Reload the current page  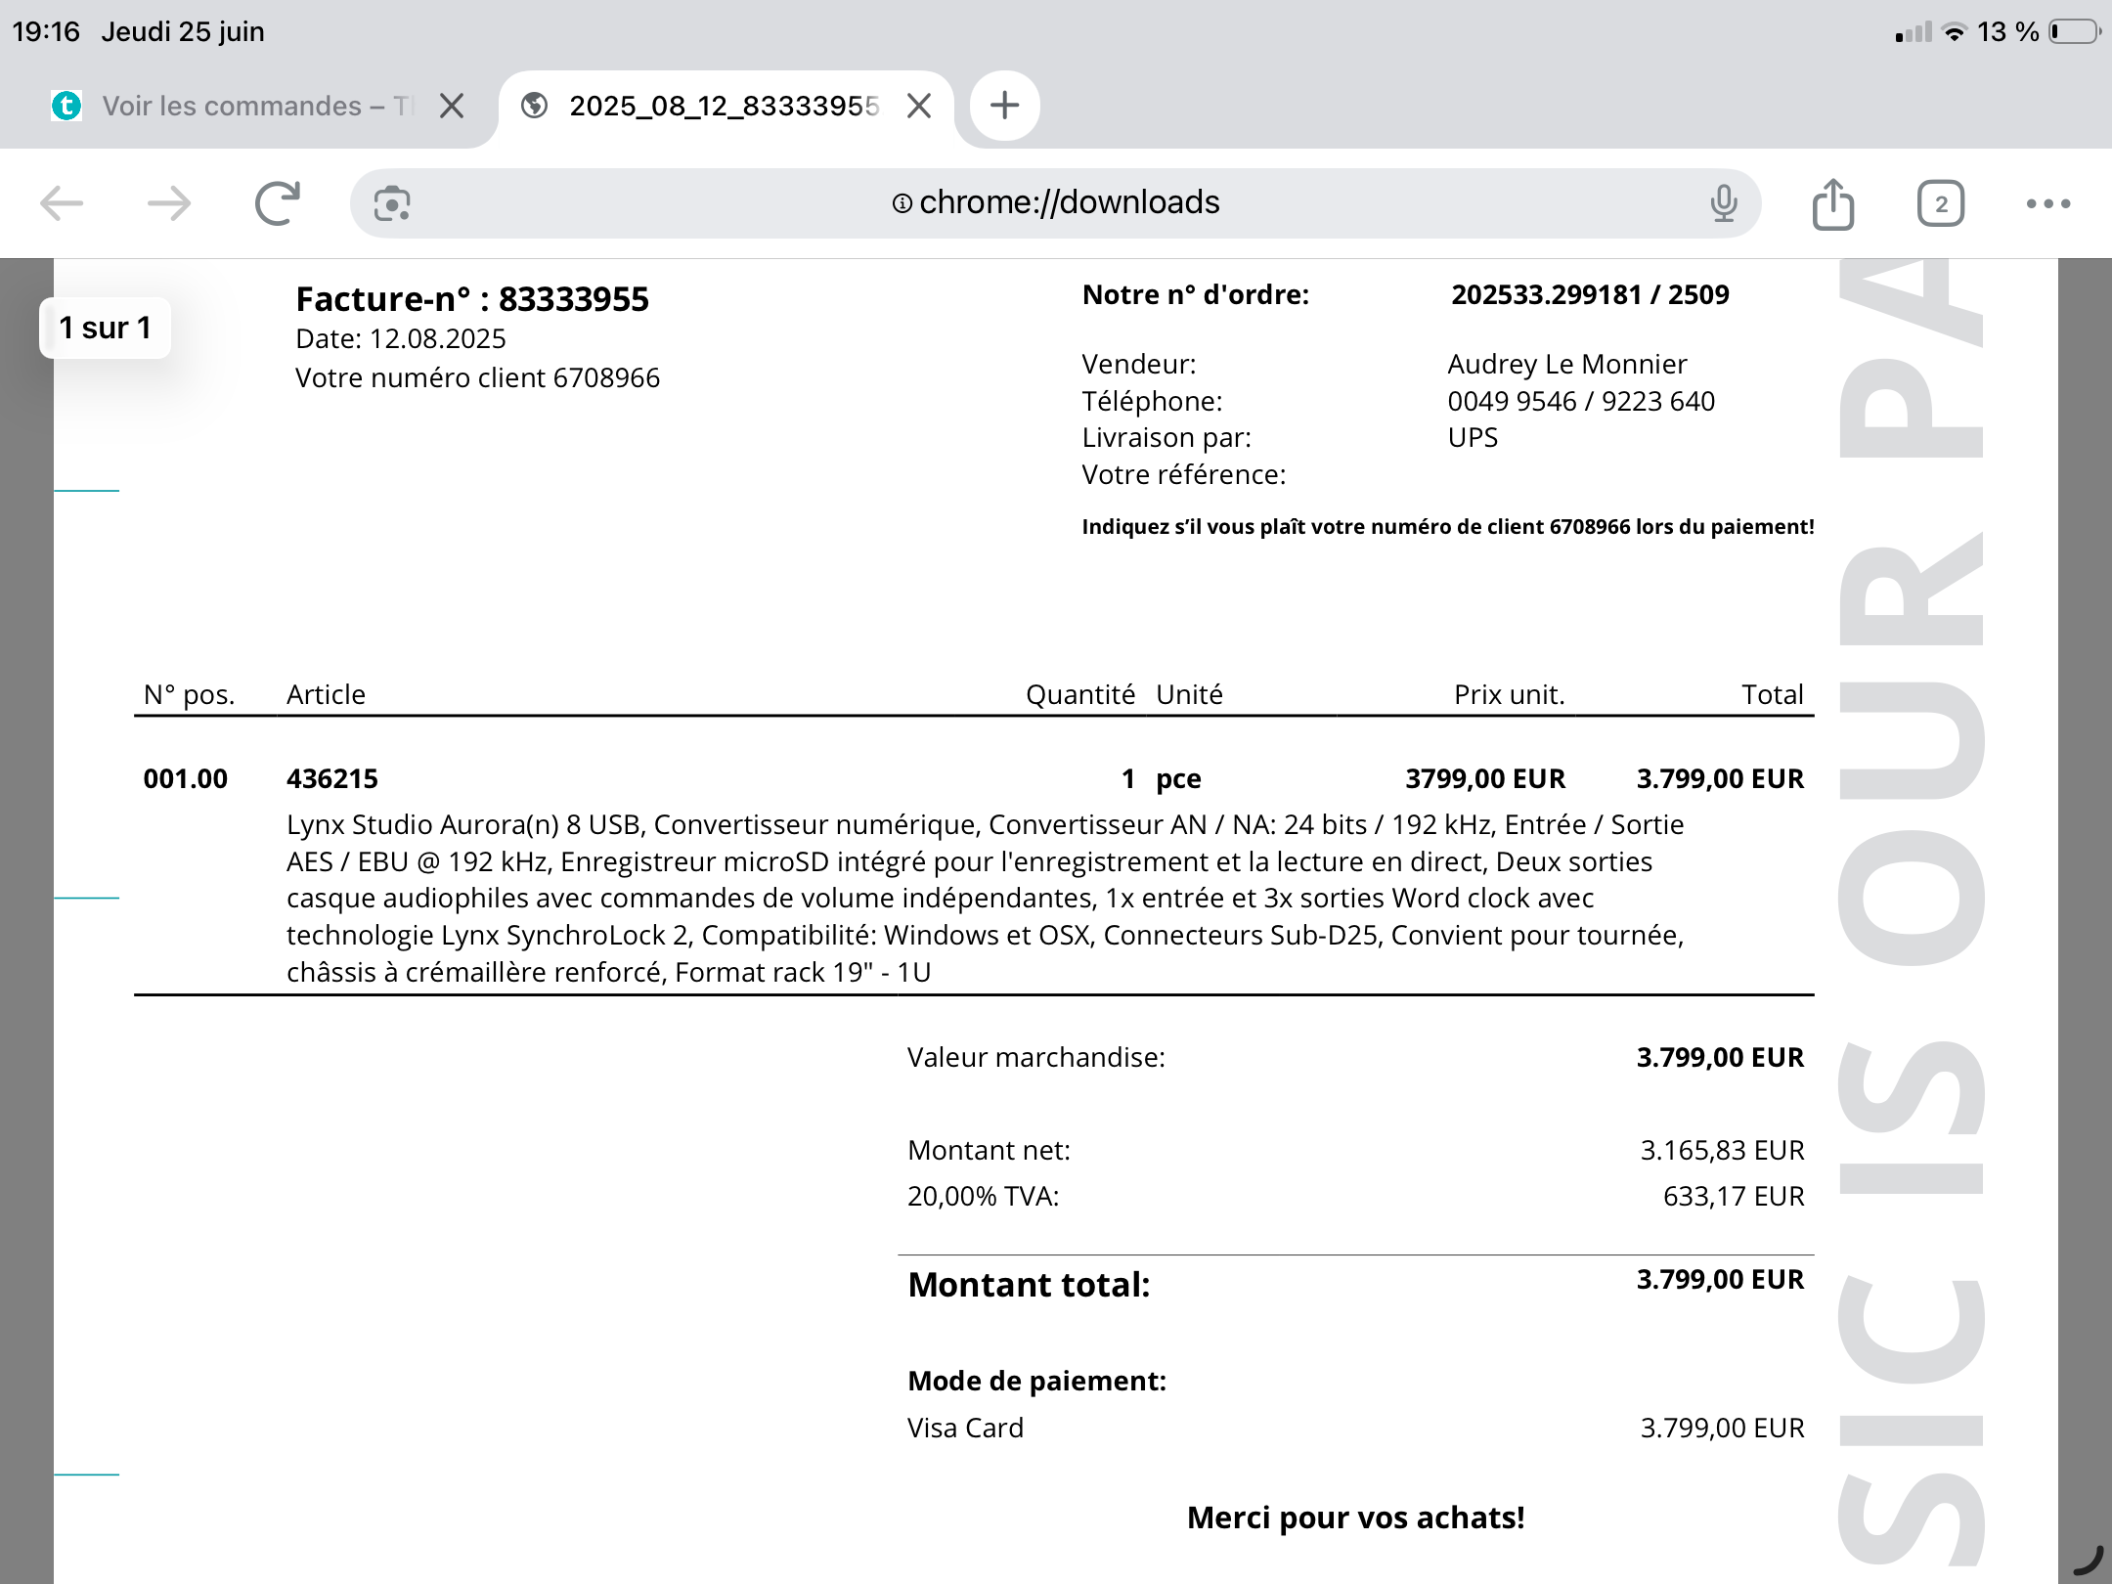click(278, 203)
